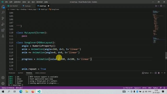Click line number 113 in gutter
The height and width of the screenshot is (94, 167).
click(11, 43)
